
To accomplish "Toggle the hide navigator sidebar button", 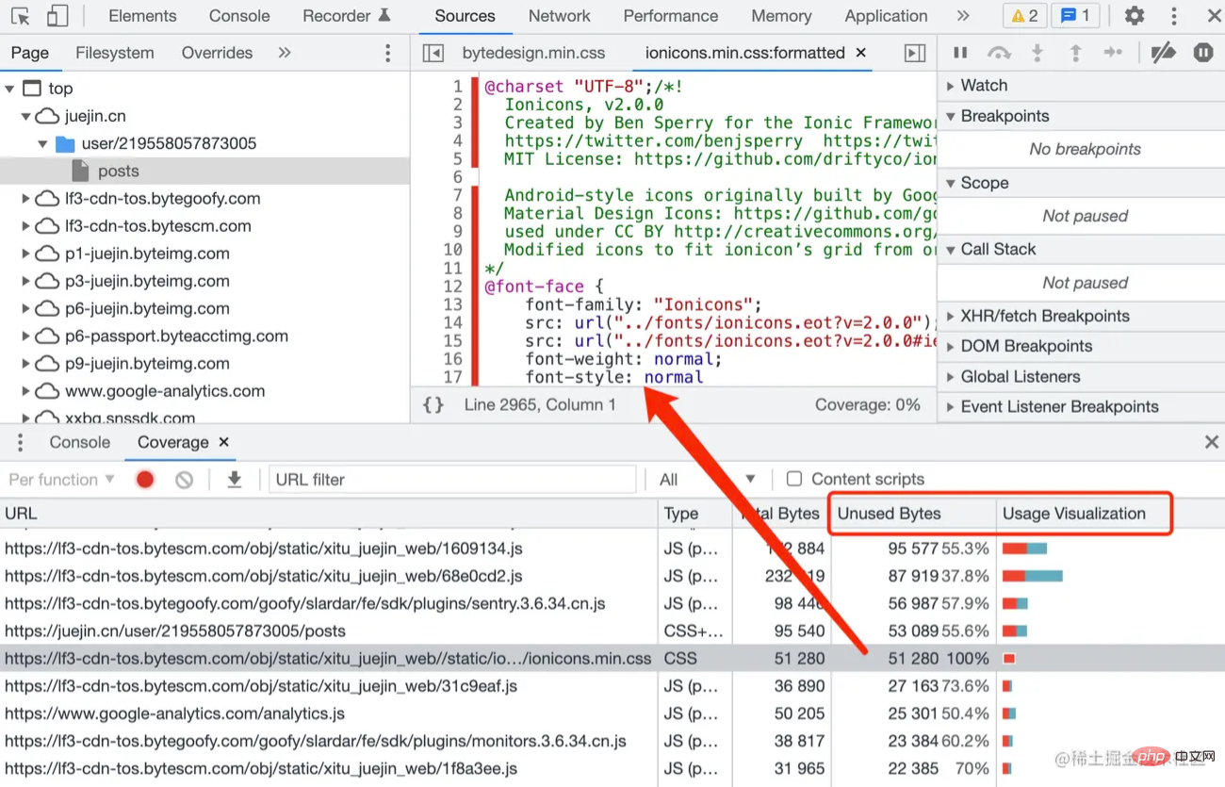I will [x=433, y=53].
